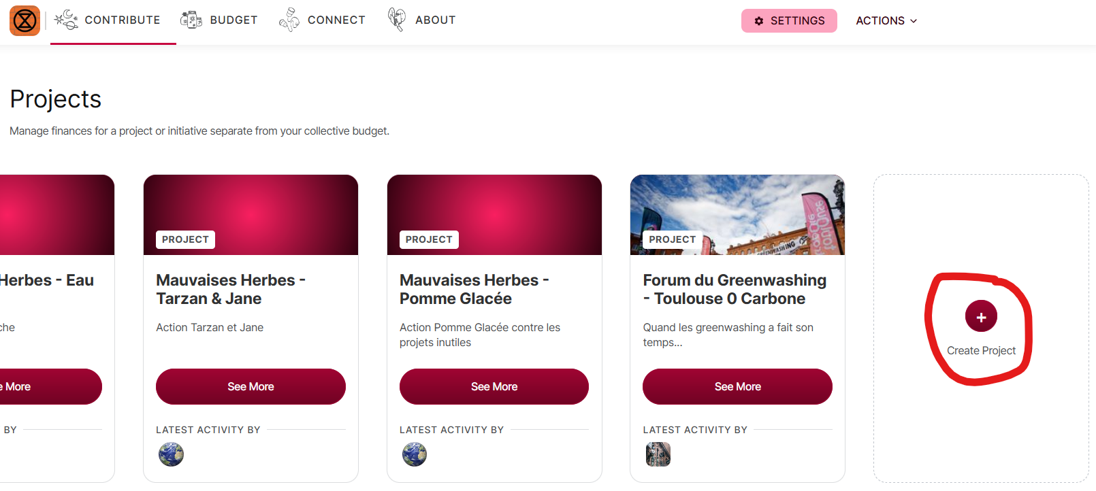Image resolution: width=1096 pixels, height=491 pixels.
Task: Click the gear icon in Settings
Action: click(759, 21)
